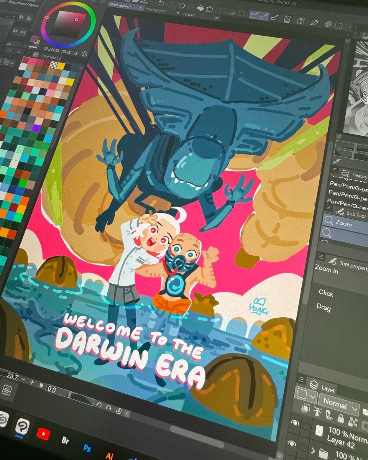Toggle the Lock Layer padlock icon
The height and width of the screenshot is (460, 368).
coord(340,418)
